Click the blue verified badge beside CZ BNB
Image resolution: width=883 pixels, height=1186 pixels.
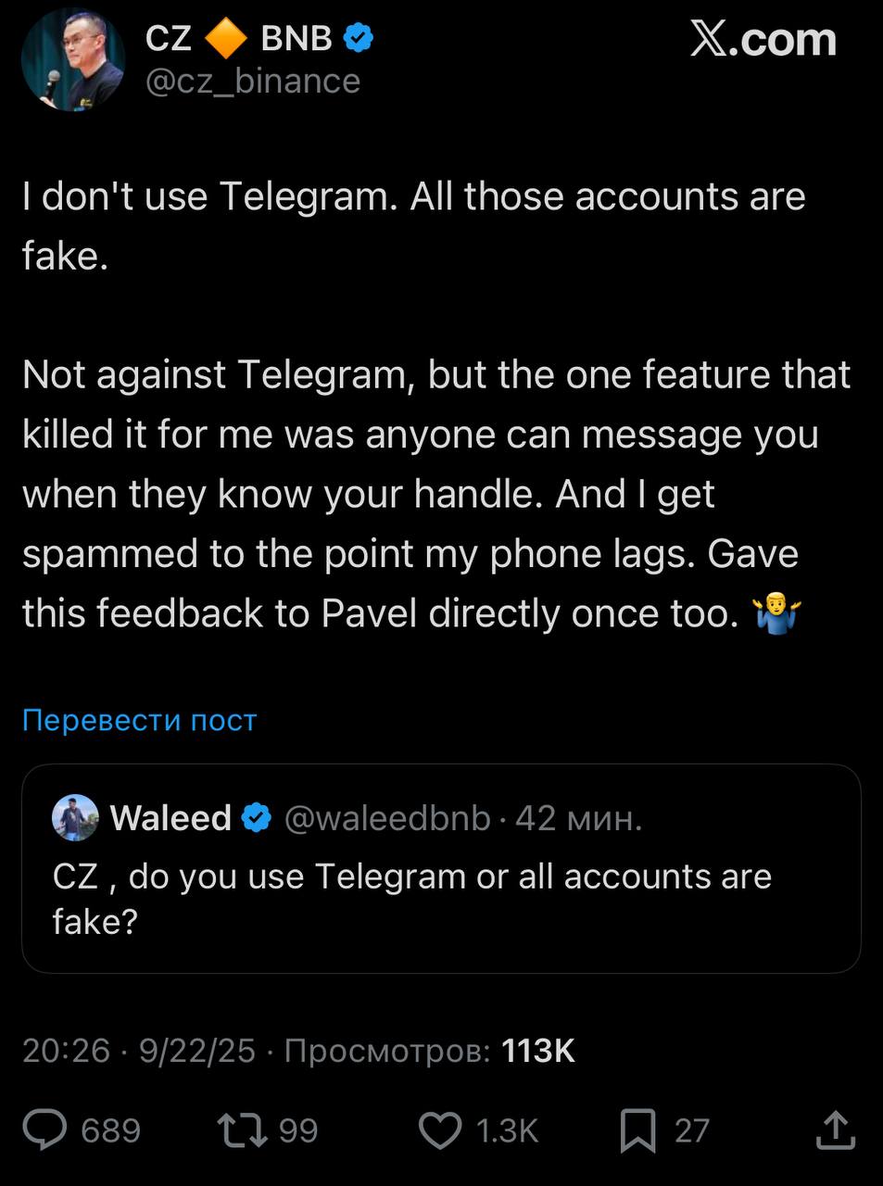click(x=359, y=38)
